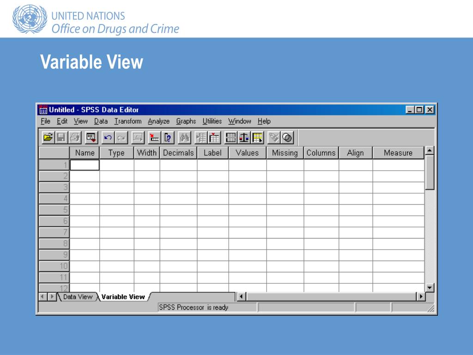Viewport: 473px width, 355px height.
Task: Click the Find binoculars icon
Action: coord(184,138)
